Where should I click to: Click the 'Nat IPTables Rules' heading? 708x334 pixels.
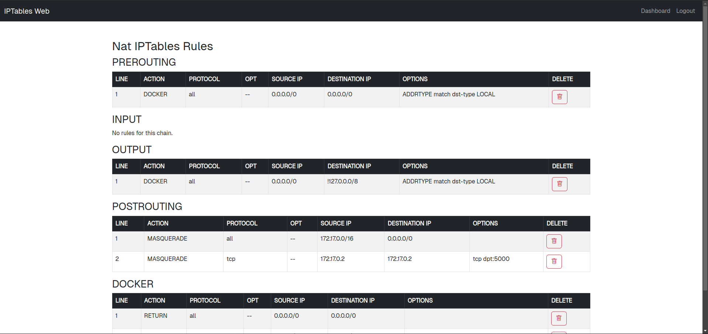(162, 46)
